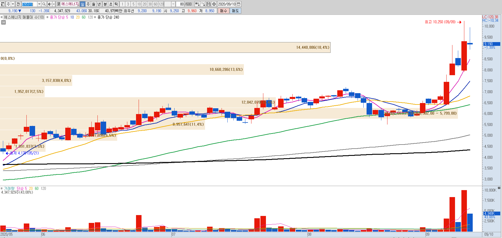The image size is (502, 238).
Task: Click the small square before 매물대 label
Action: pyautogui.click(x=1, y=17)
